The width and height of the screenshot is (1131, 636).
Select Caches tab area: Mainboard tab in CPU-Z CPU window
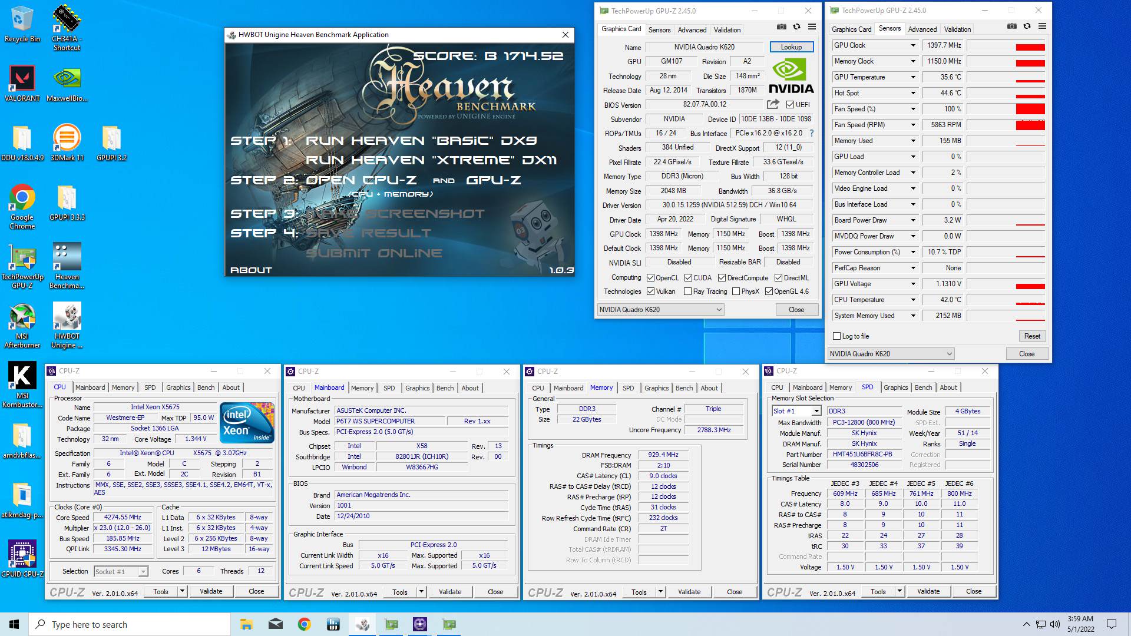pos(90,387)
